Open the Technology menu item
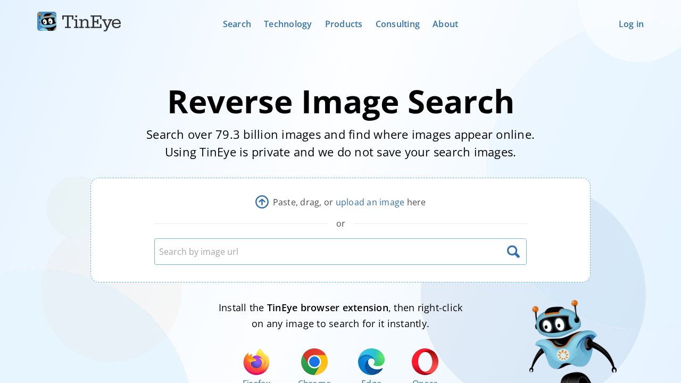 coord(287,23)
